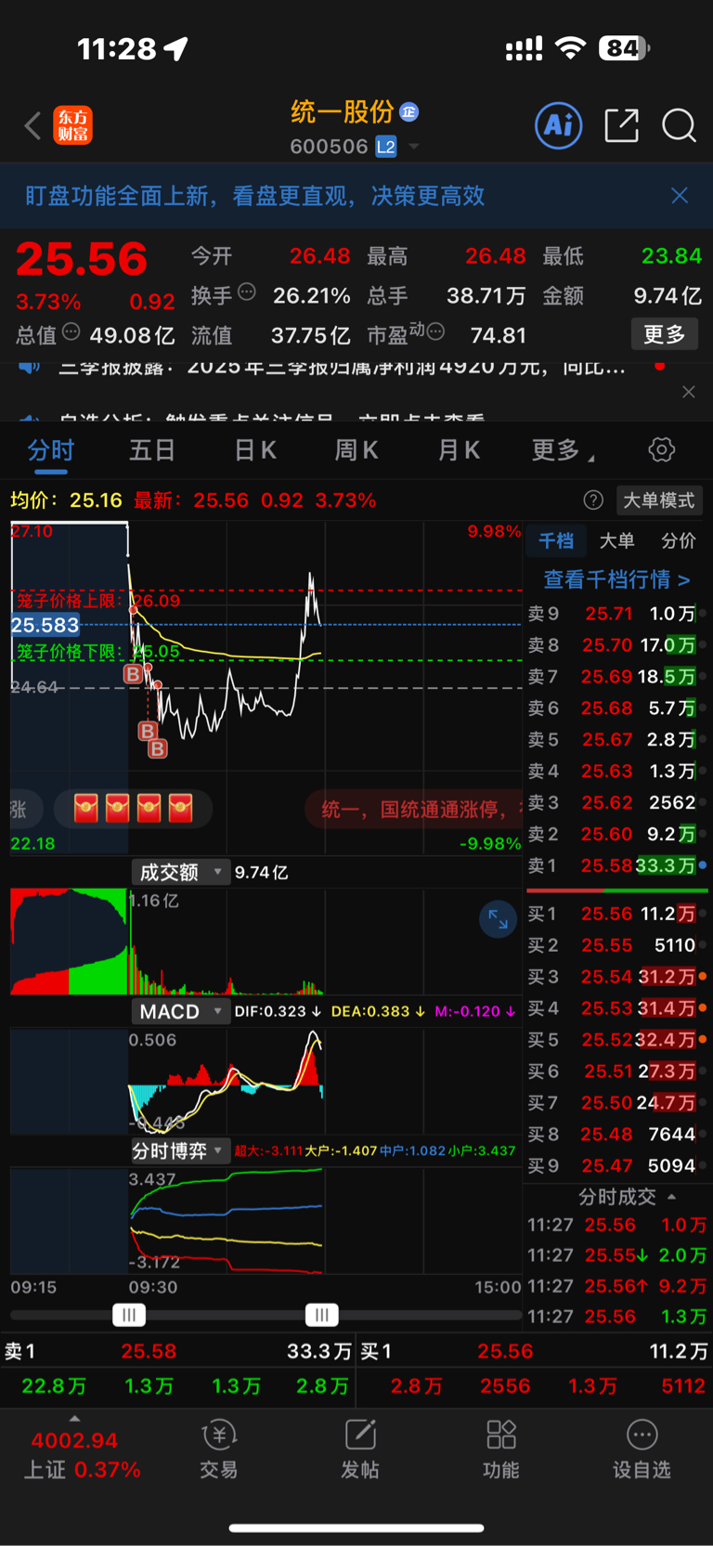The image size is (713, 1546).
Task: Tap the 统一，国统通通涨停 comment bubble
Action: [416, 810]
